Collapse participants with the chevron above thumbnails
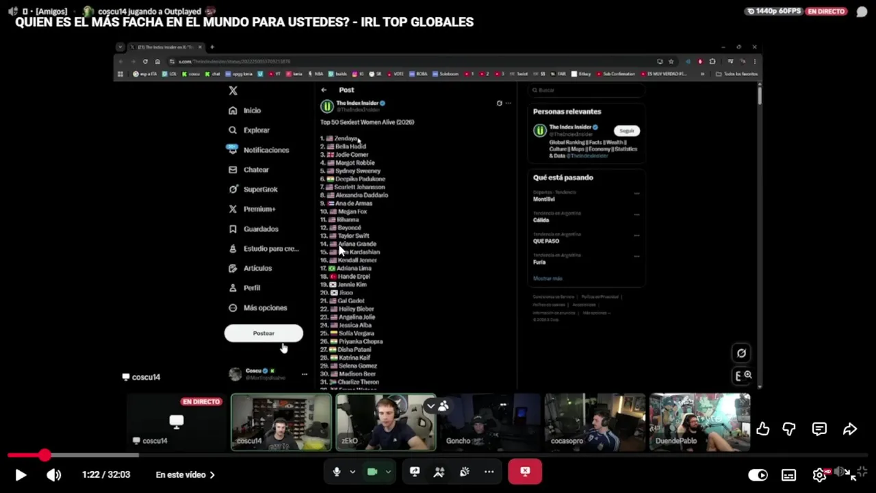The height and width of the screenshot is (493, 876). 430,406
